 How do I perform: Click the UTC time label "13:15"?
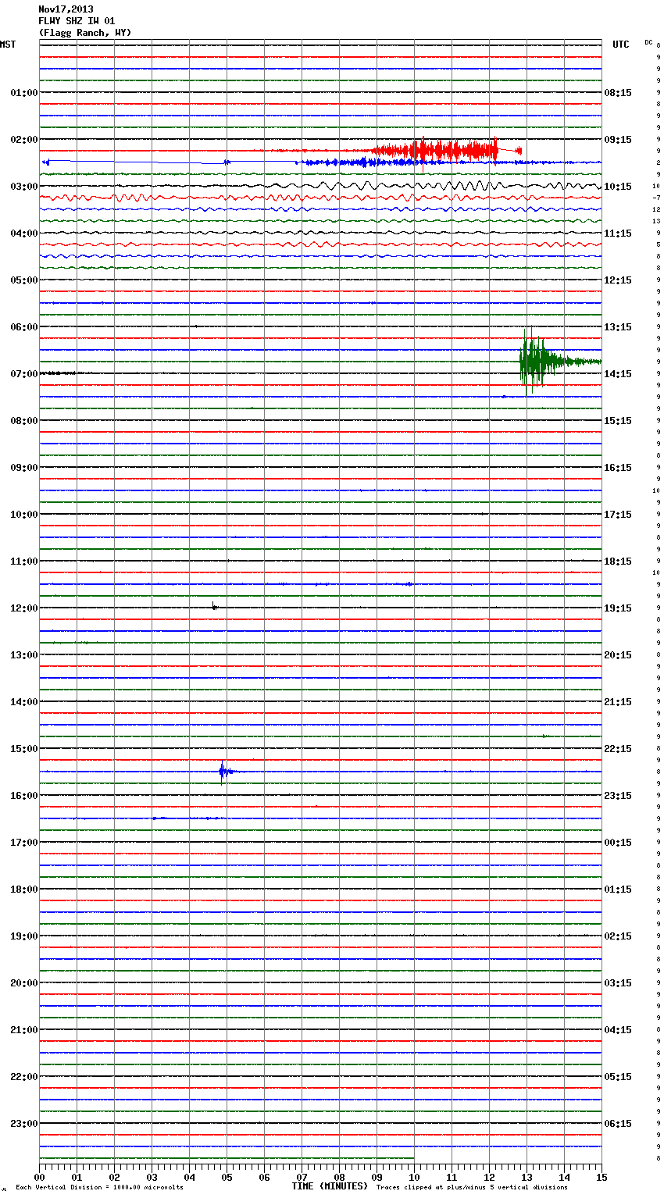click(618, 327)
